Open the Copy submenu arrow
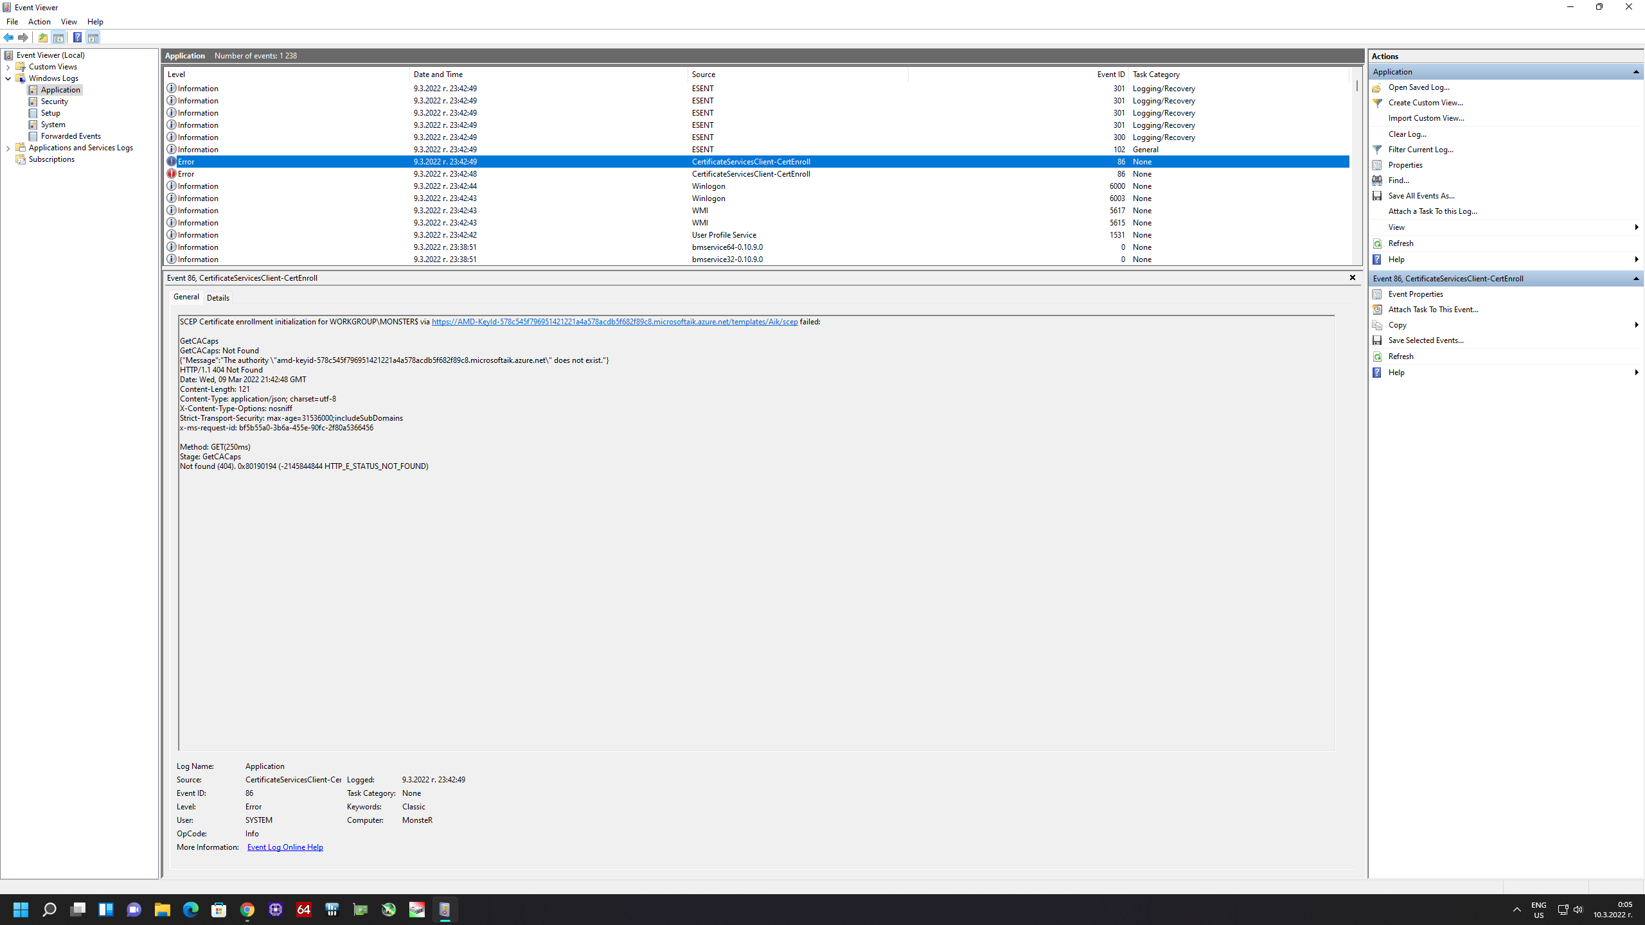This screenshot has height=925, width=1645. (1636, 325)
